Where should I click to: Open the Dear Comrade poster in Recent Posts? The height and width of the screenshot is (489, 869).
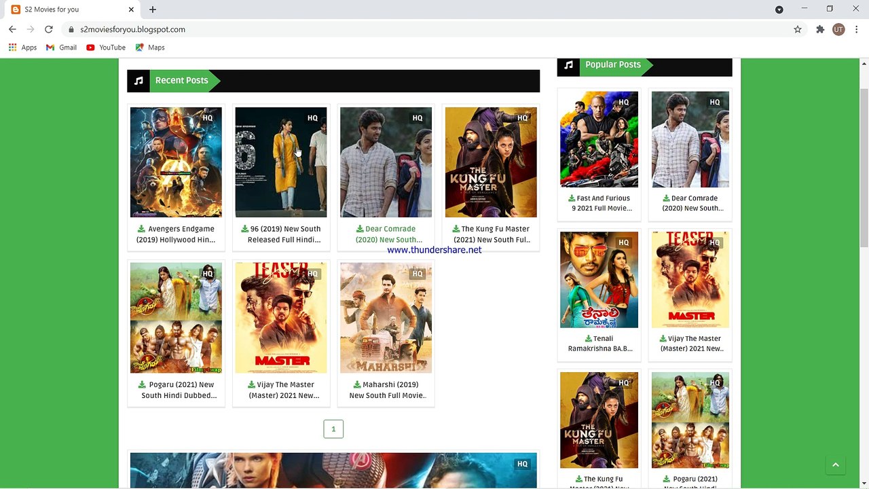coord(386,162)
